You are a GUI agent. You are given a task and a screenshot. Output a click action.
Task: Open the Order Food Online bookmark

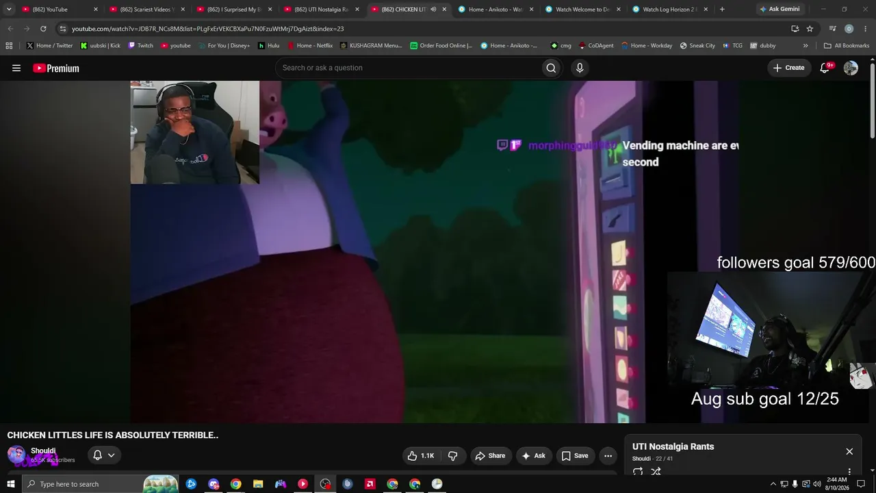pyautogui.click(x=441, y=46)
